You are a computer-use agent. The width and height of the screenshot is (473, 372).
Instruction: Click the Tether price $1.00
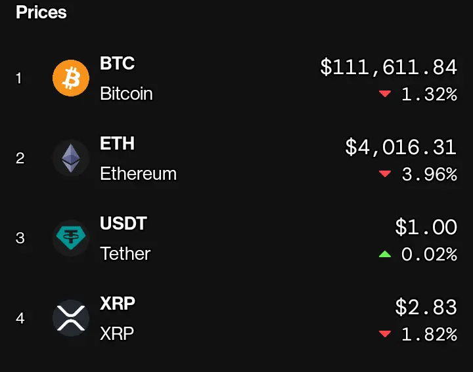tap(426, 227)
